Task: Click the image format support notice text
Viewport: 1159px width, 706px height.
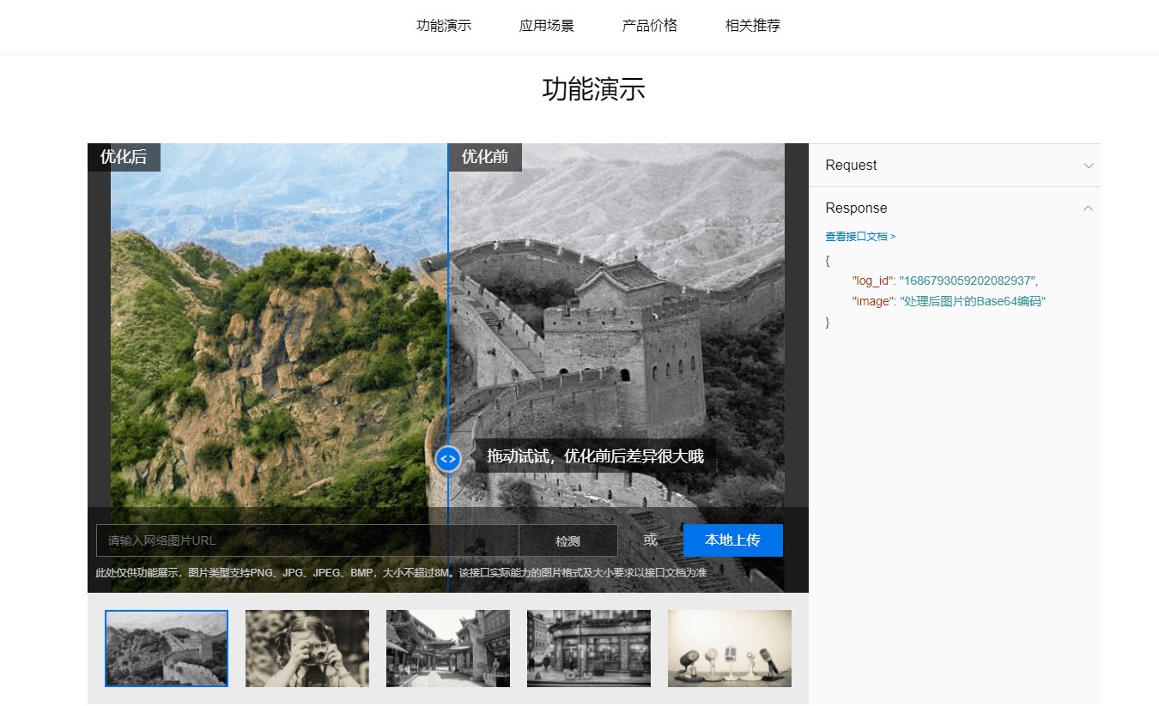Action: click(401, 572)
